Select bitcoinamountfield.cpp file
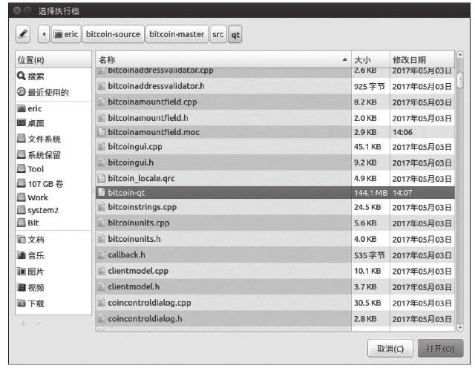 (x=275, y=102)
